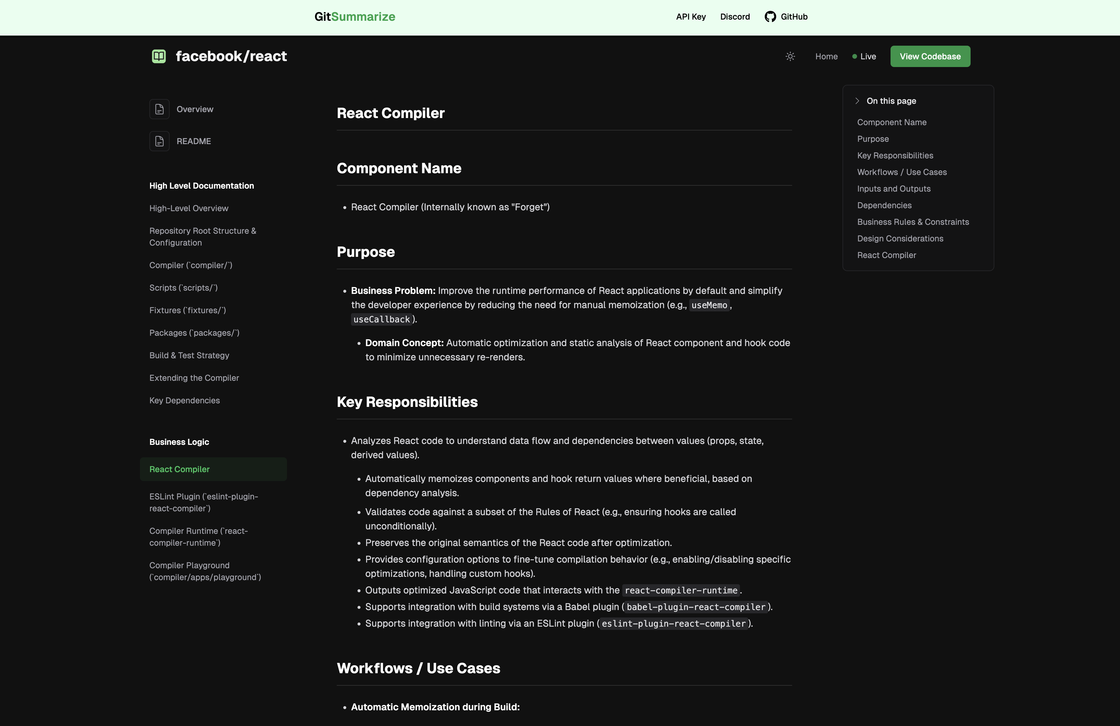
Task: Click the green book logo icon
Action: (x=159, y=57)
